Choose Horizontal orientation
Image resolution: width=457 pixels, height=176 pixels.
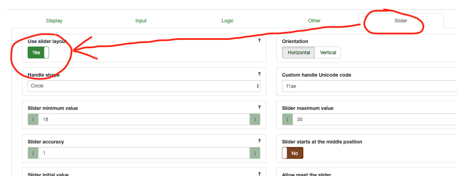(299, 52)
